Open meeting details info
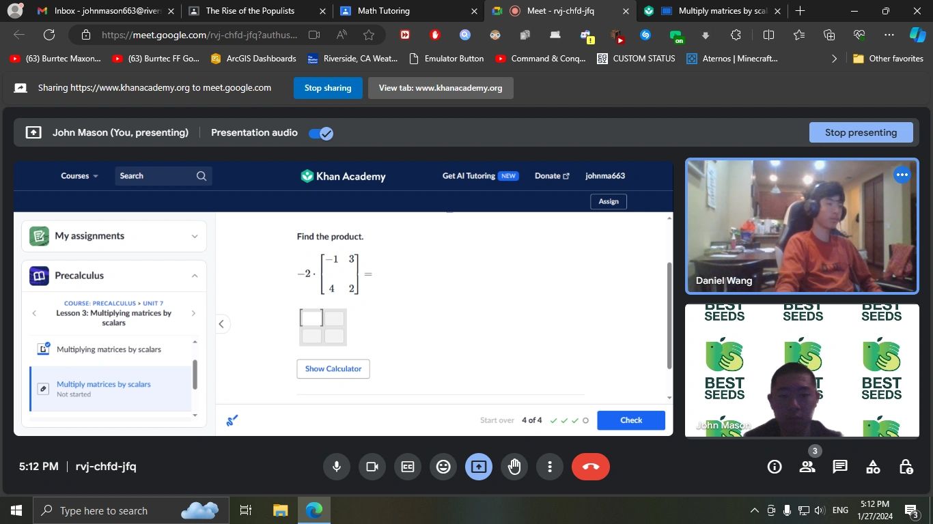The height and width of the screenshot is (524, 933). (x=773, y=466)
